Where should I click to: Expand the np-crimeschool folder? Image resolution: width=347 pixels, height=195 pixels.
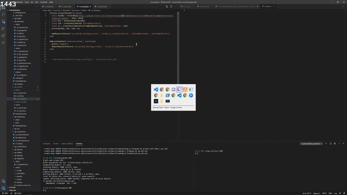[21, 147]
